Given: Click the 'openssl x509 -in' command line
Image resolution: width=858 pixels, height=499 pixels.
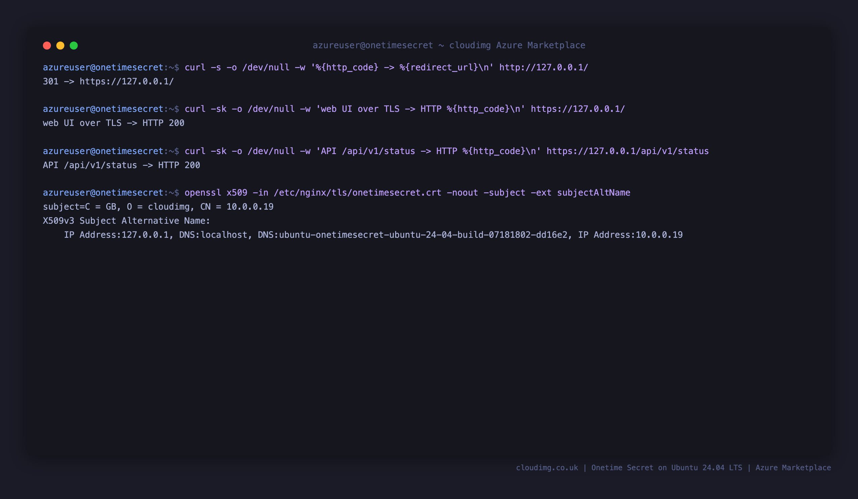Looking at the screenshot, I should click(x=336, y=193).
